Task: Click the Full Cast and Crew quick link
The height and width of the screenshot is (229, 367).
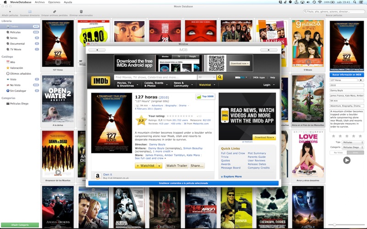Action: click(x=233, y=153)
